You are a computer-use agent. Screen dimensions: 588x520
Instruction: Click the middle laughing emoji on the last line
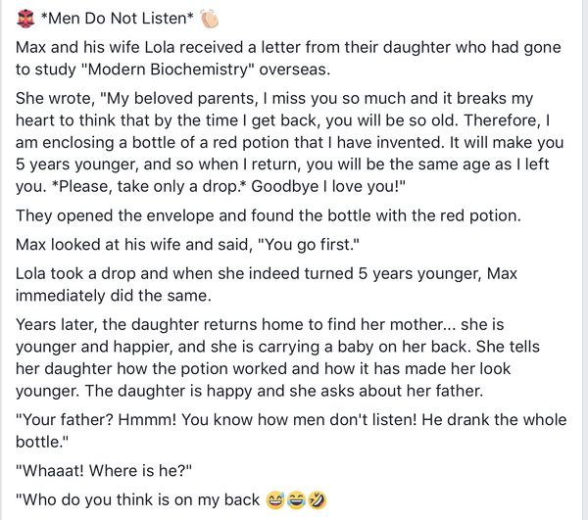pyautogui.click(x=296, y=500)
